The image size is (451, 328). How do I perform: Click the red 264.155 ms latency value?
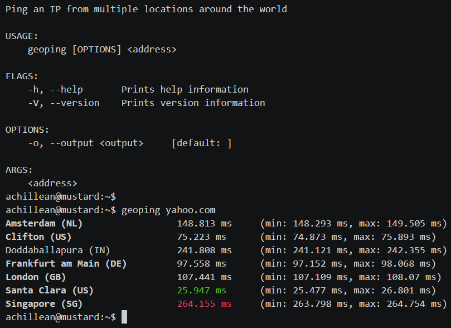pyautogui.click(x=204, y=303)
